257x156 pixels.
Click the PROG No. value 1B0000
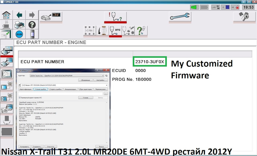143,79
